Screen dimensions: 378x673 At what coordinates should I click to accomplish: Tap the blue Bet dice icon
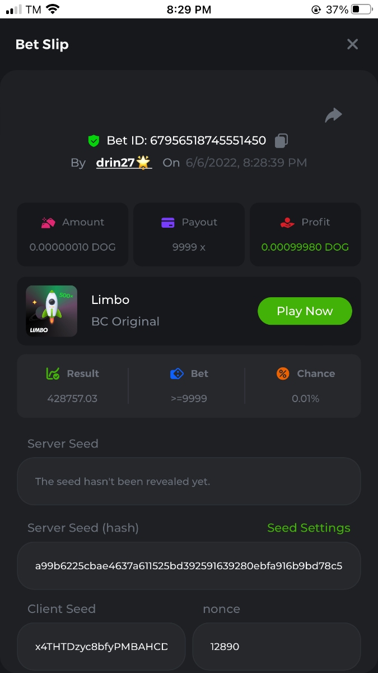pyautogui.click(x=176, y=374)
